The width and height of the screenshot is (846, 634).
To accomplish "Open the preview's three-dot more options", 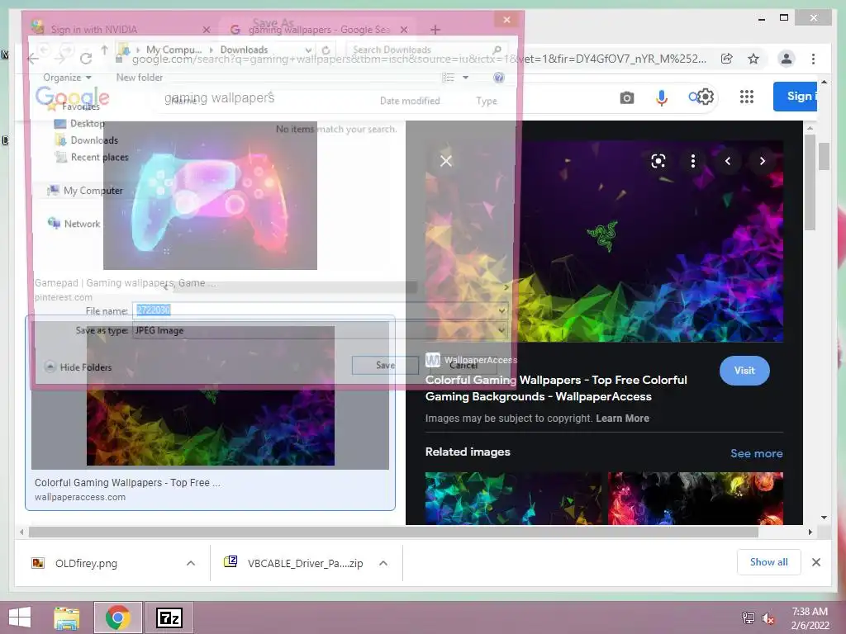I will [693, 161].
